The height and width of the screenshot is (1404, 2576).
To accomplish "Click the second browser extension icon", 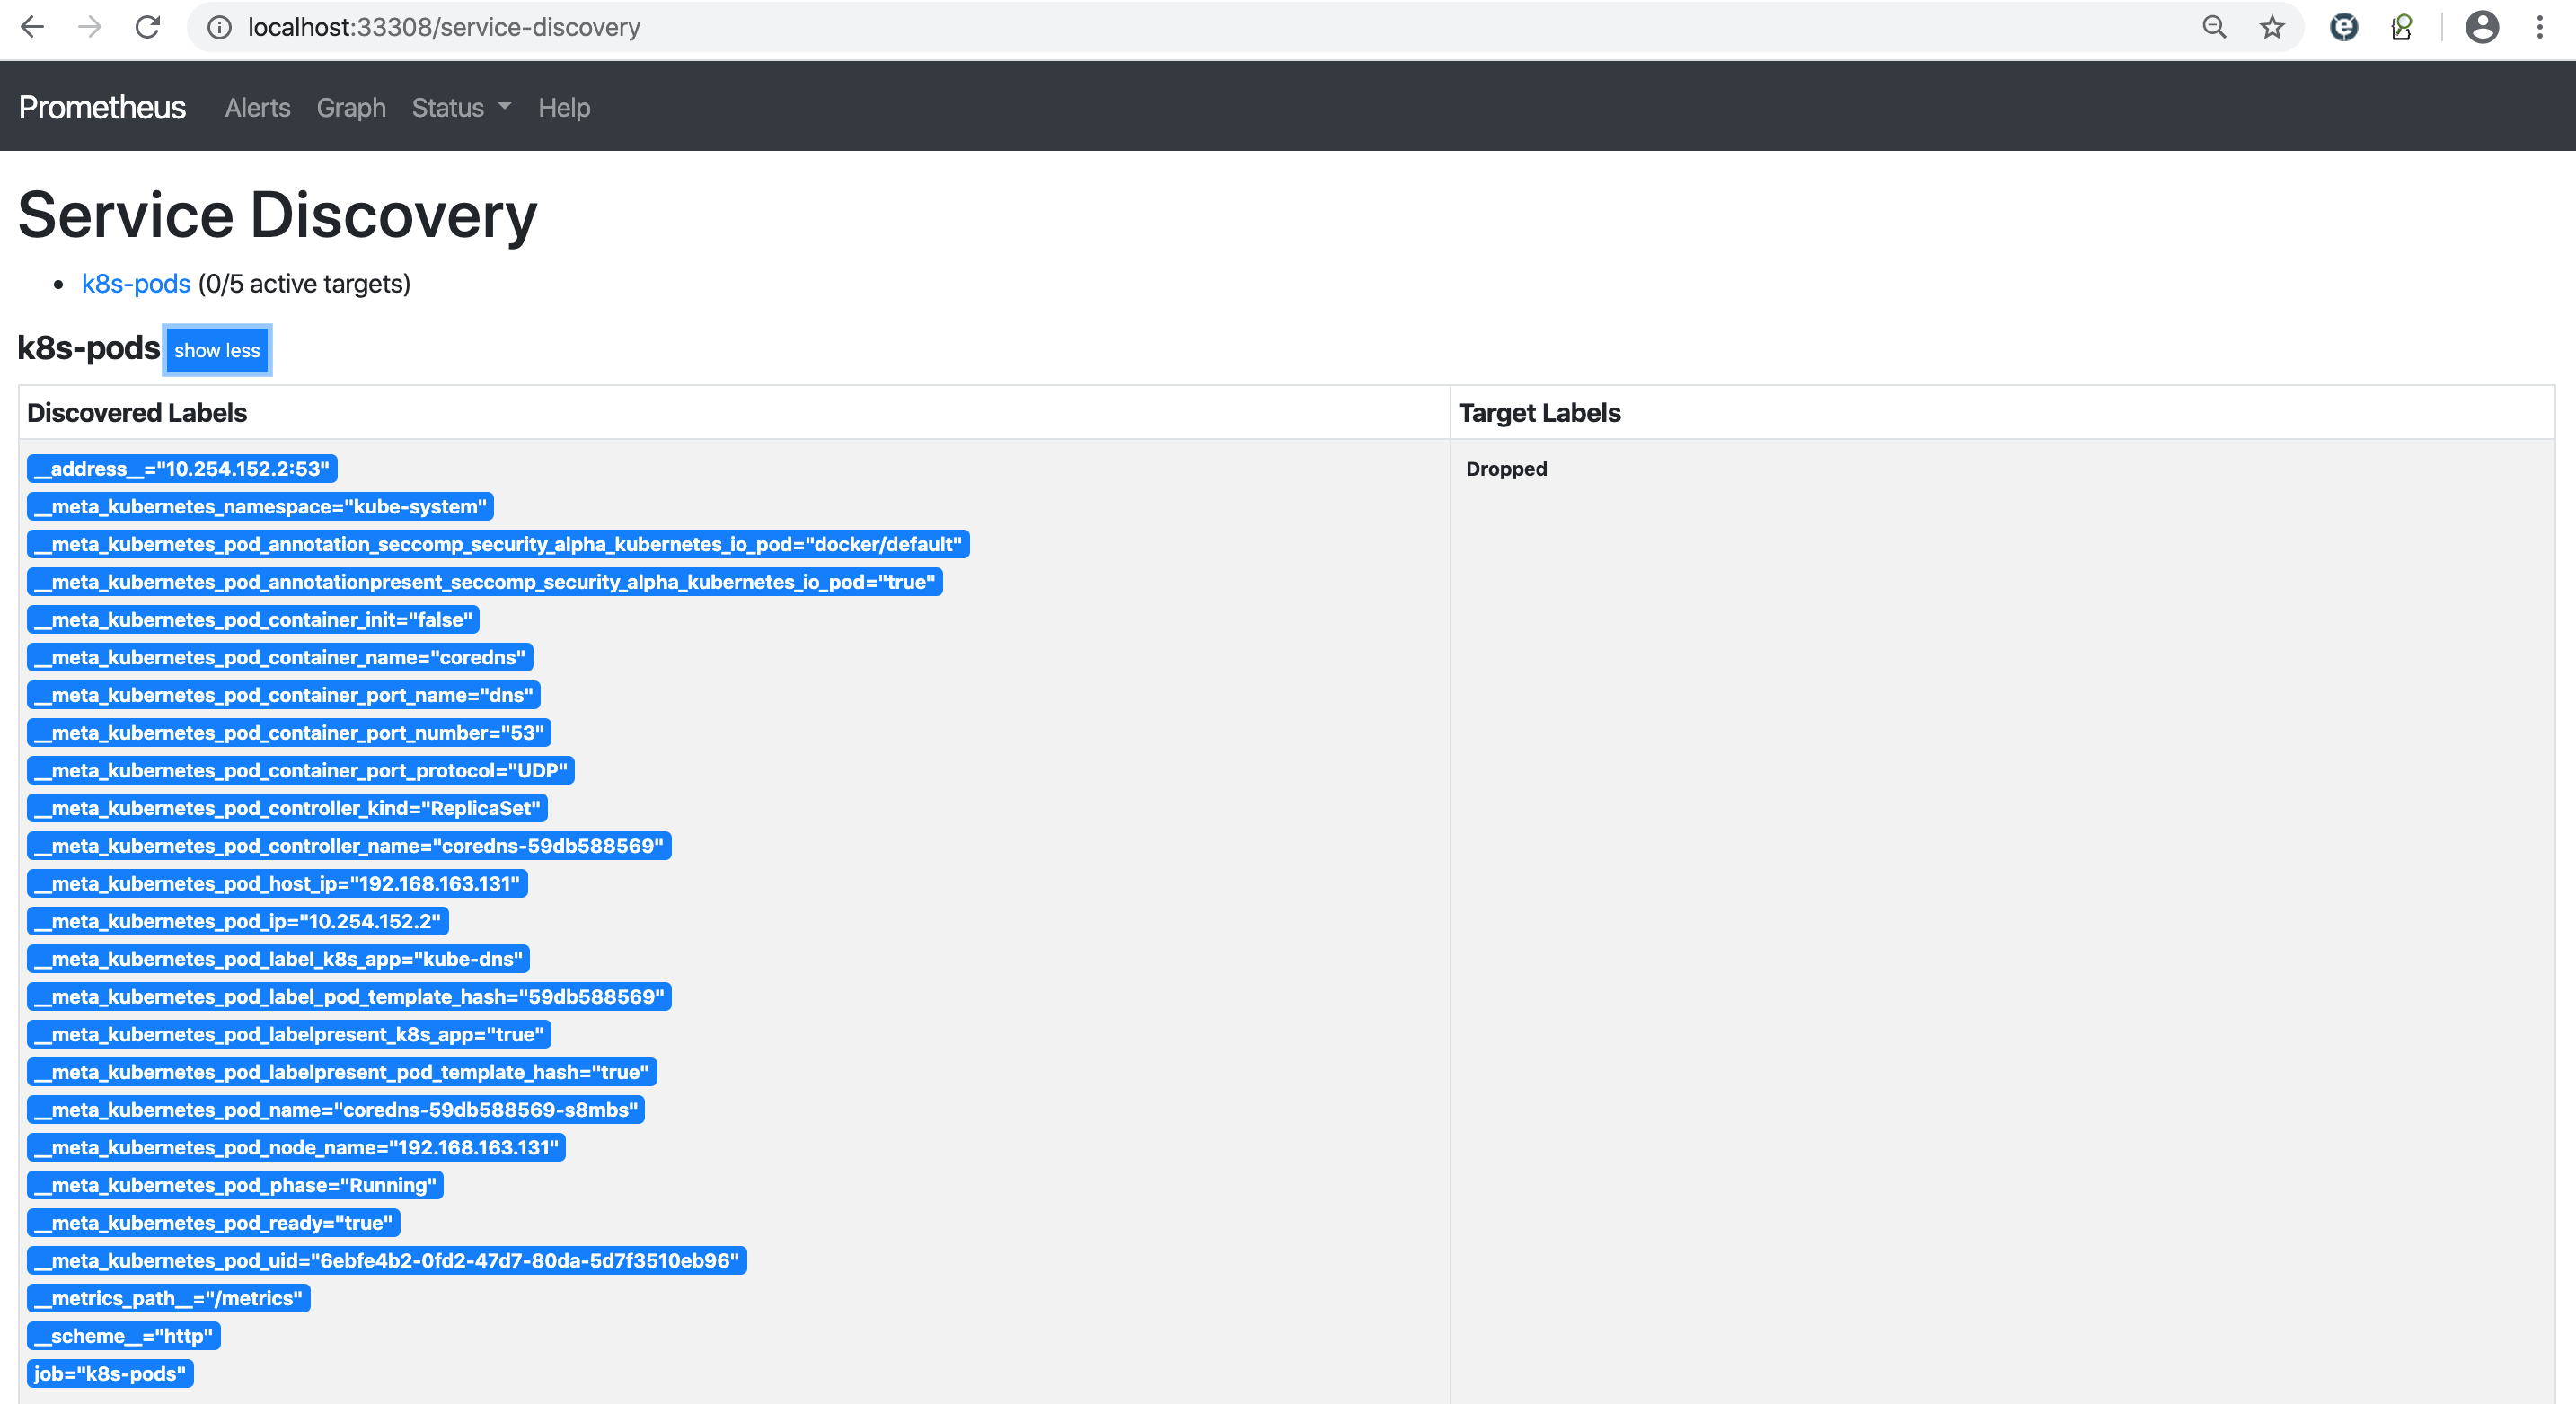I will point(2402,27).
